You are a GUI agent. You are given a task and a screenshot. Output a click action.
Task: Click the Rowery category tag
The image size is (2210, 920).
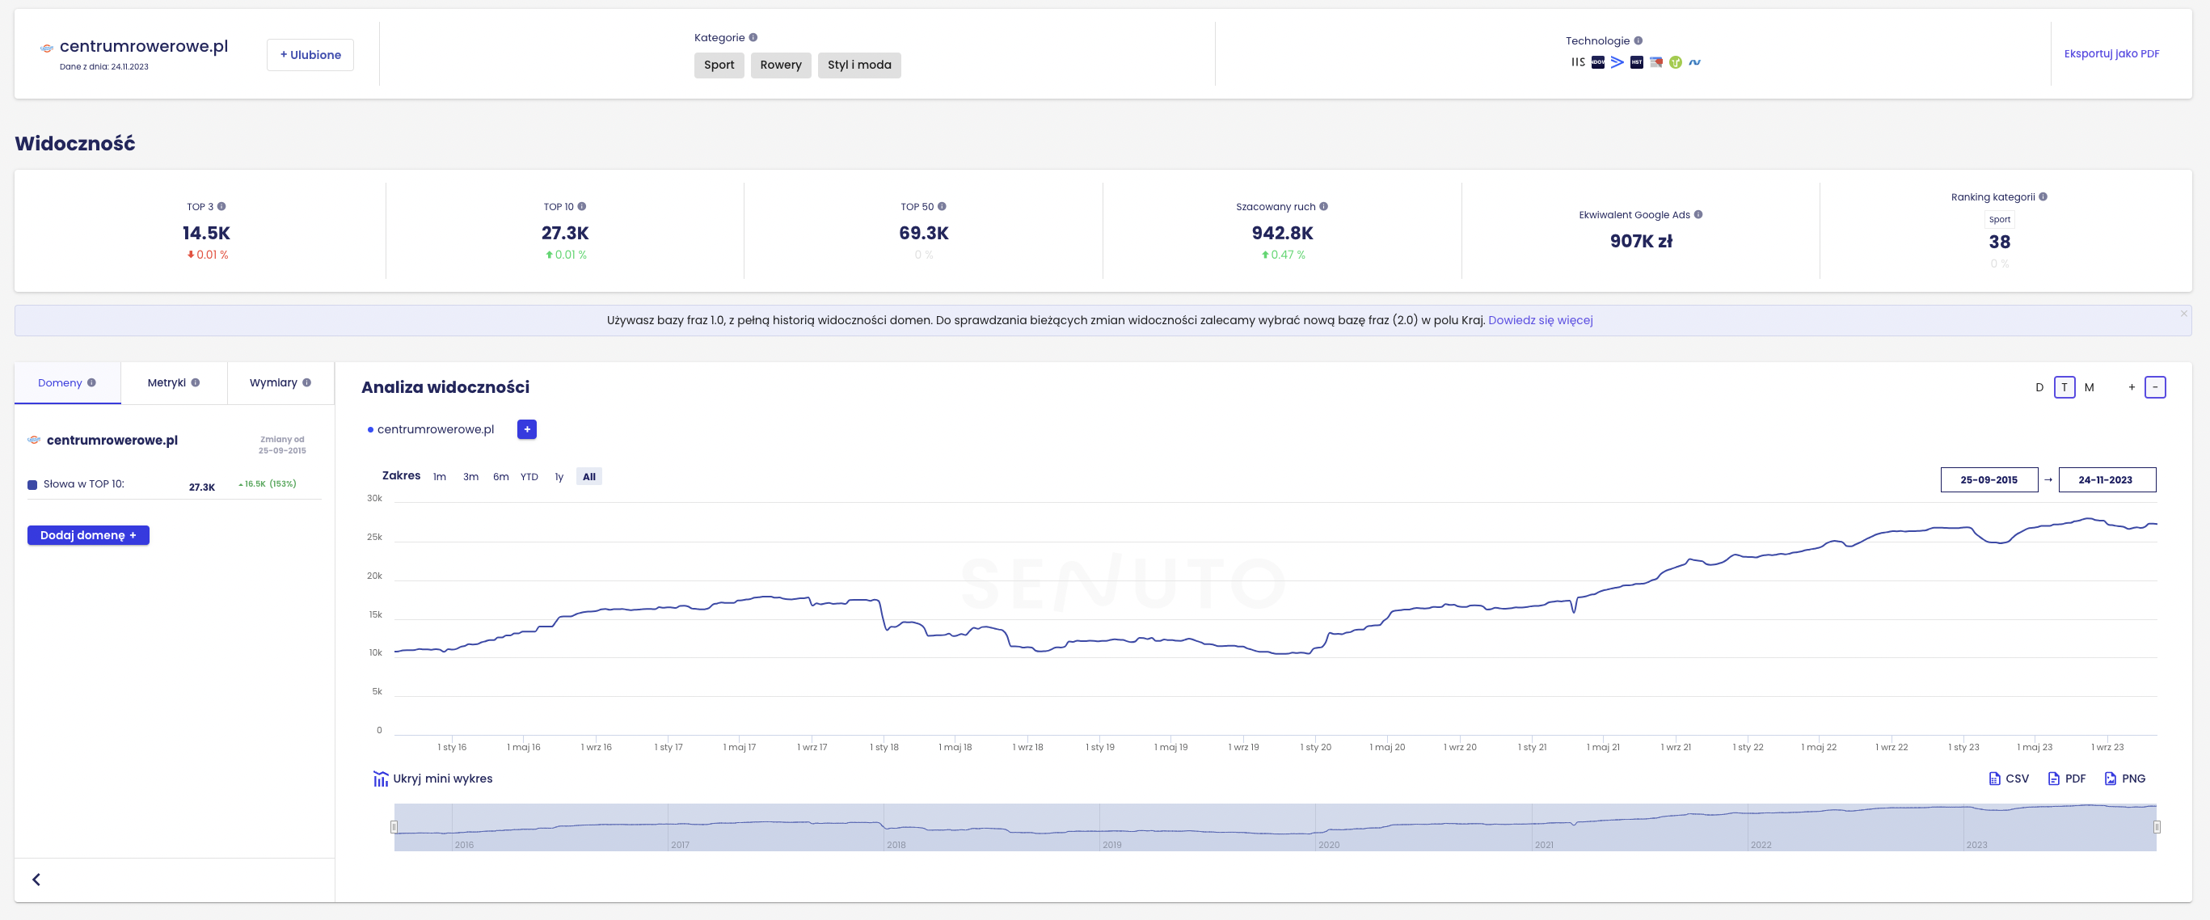point(781,65)
